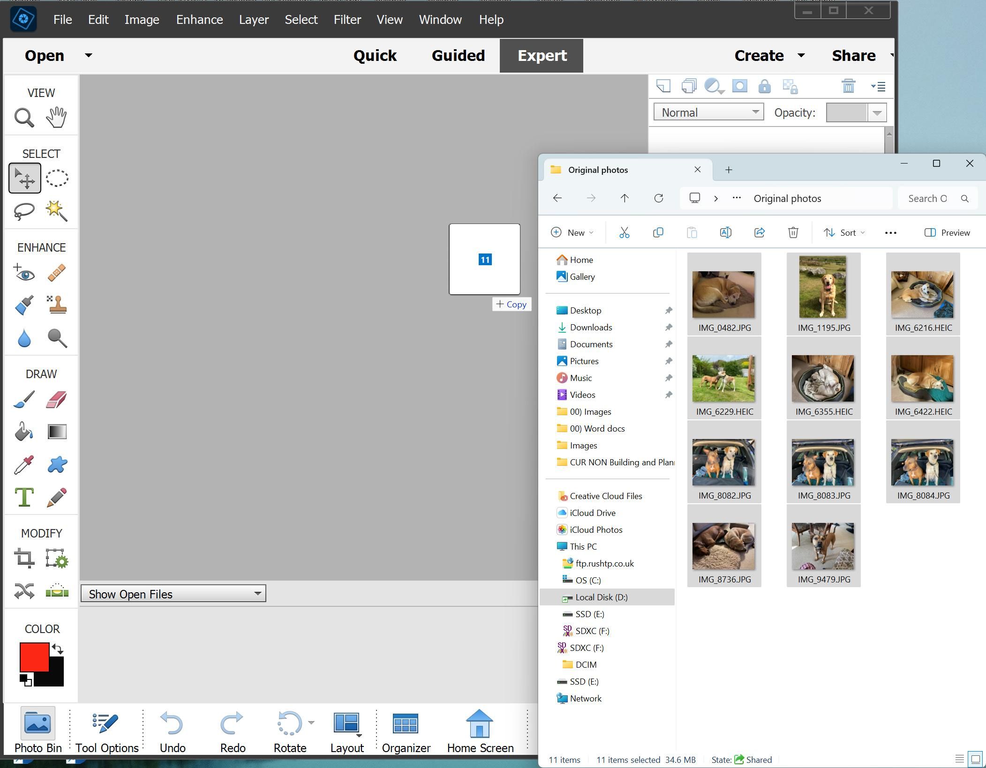Screen dimensions: 986x768
Task: Select the Crop tool
Action: click(x=24, y=558)
